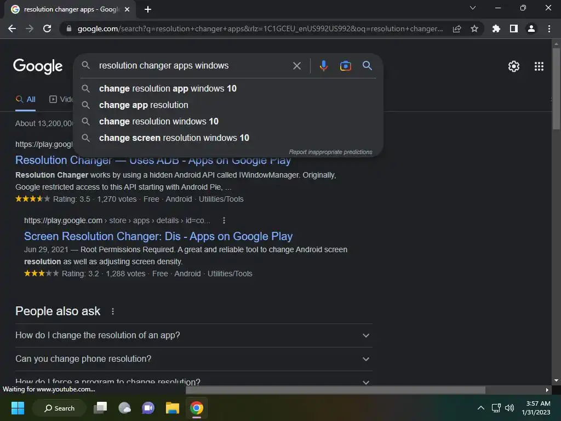Screen dimensions: 561x421
Task: Click the browser forward arrow
Action: coord(30,29)
